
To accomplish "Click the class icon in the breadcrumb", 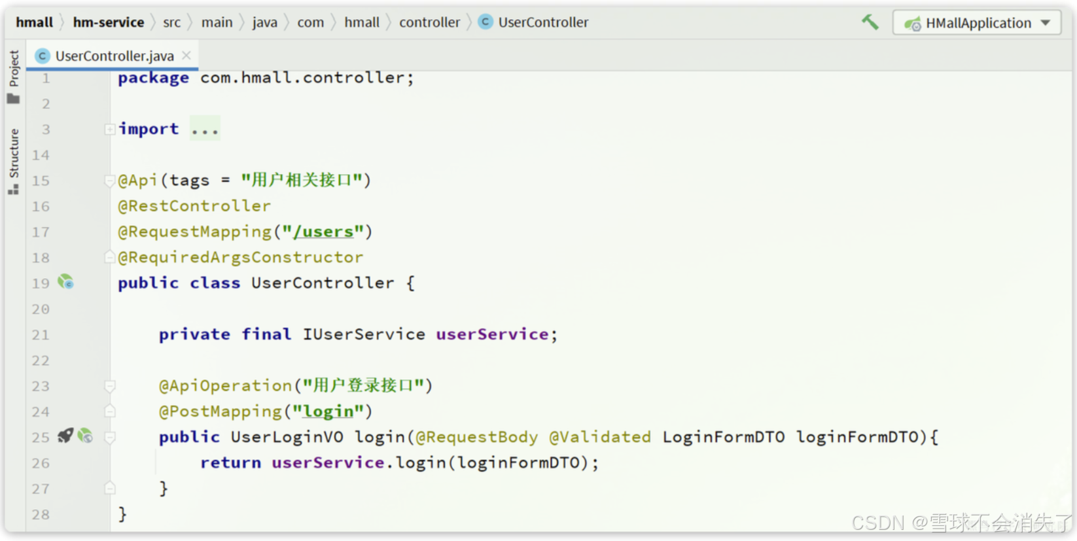I will click(486, 22).
